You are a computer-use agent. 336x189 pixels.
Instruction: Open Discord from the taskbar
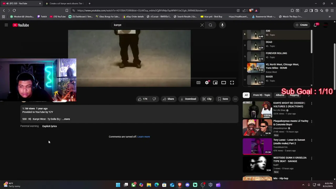187,185
